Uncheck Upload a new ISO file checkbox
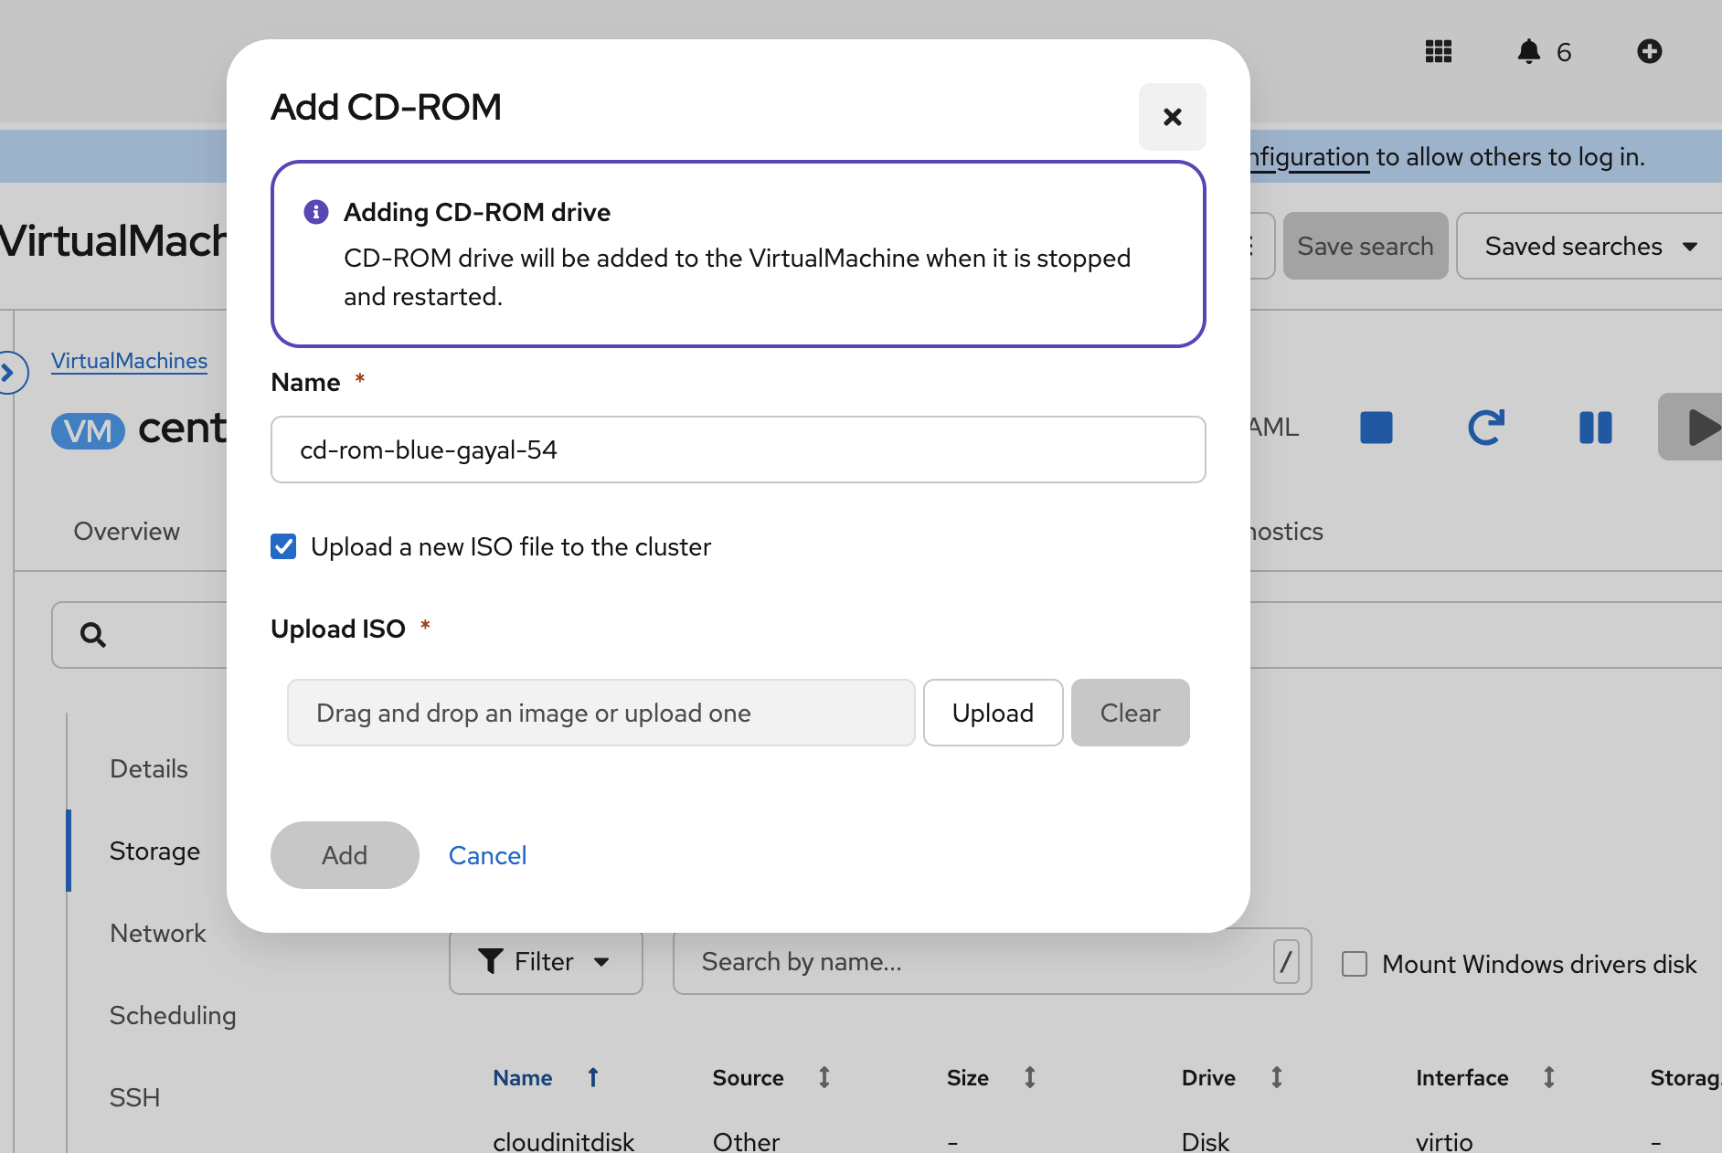Image resolution: width=1722 pixels, height=1153 pixels. [x=284, y=547]
